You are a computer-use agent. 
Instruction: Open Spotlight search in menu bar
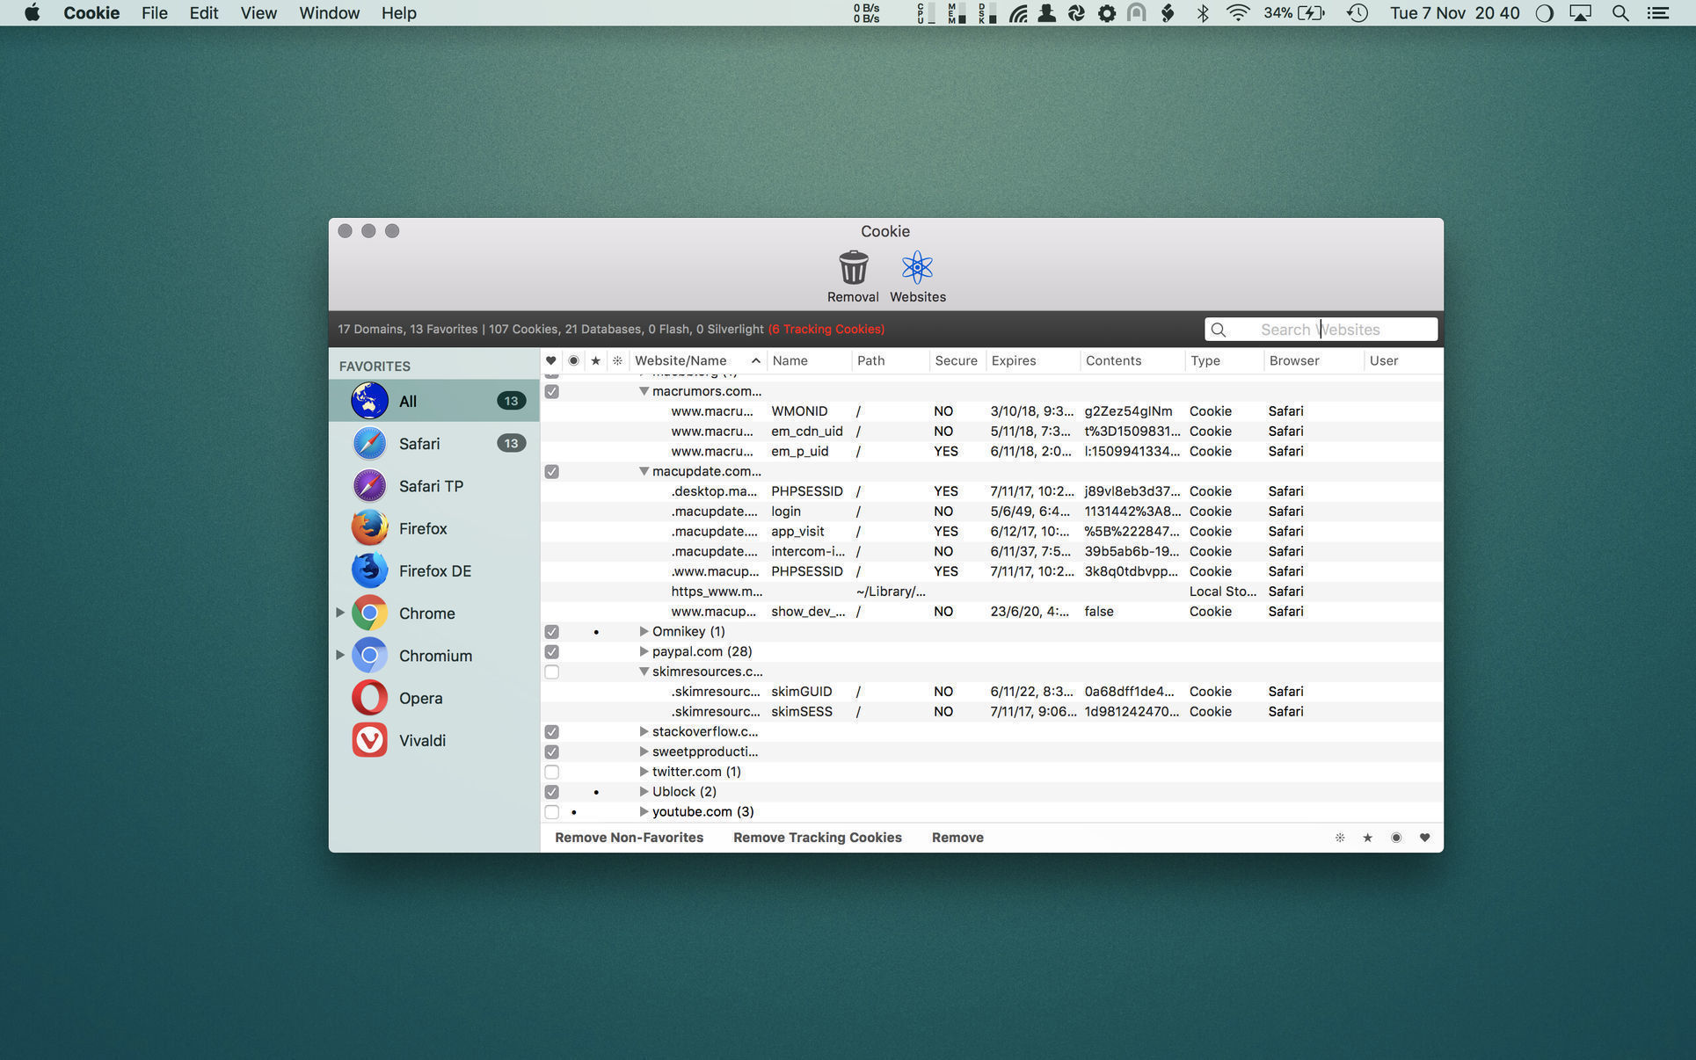(1620, 13)
